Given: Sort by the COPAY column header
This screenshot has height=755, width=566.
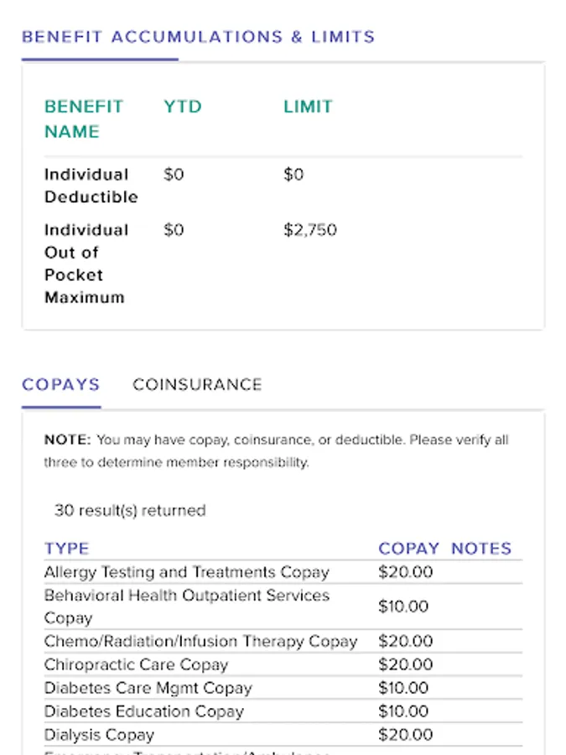Looking at the screenshot, I should (x=408, y=549).
